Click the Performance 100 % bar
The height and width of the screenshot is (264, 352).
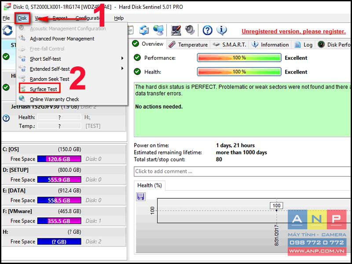239,58
